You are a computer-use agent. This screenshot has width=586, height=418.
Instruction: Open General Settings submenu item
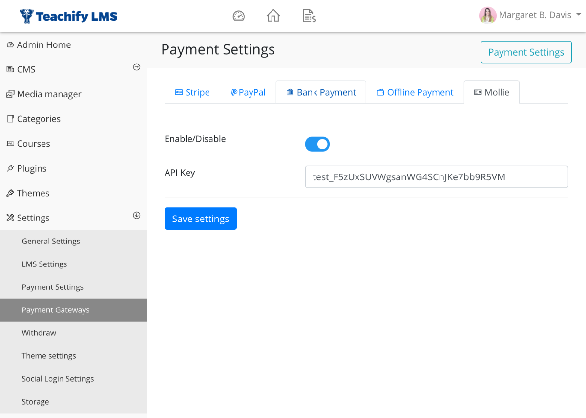click(x=73, y=241)
